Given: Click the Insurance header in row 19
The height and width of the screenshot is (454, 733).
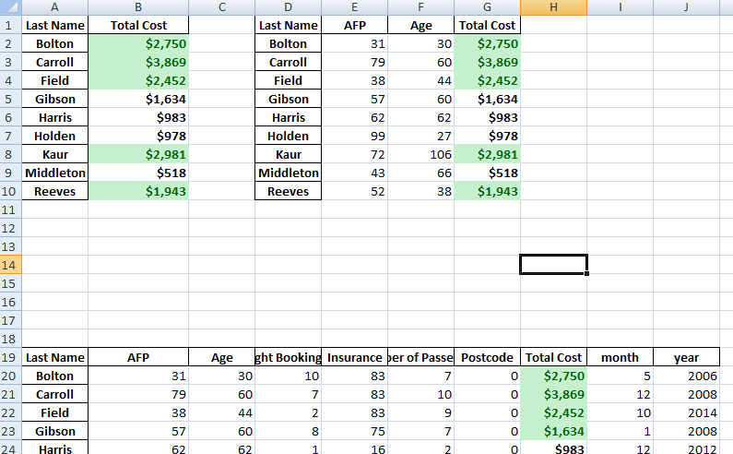Looking at the screenshot, I should pos(354,357).
